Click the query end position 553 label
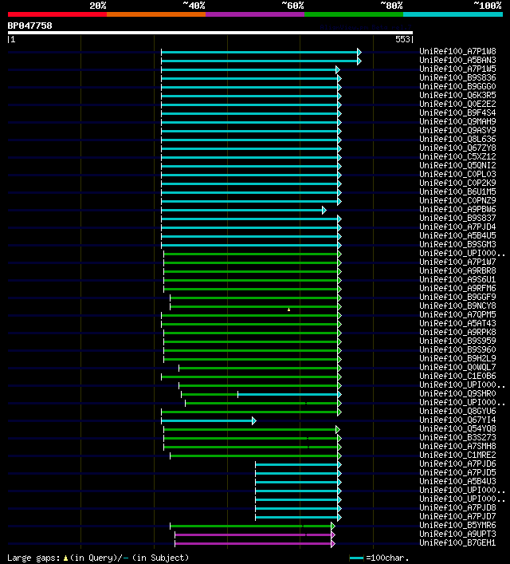This screenshot has width=510, height=564. pyautogui.click(x=402, y=39)
